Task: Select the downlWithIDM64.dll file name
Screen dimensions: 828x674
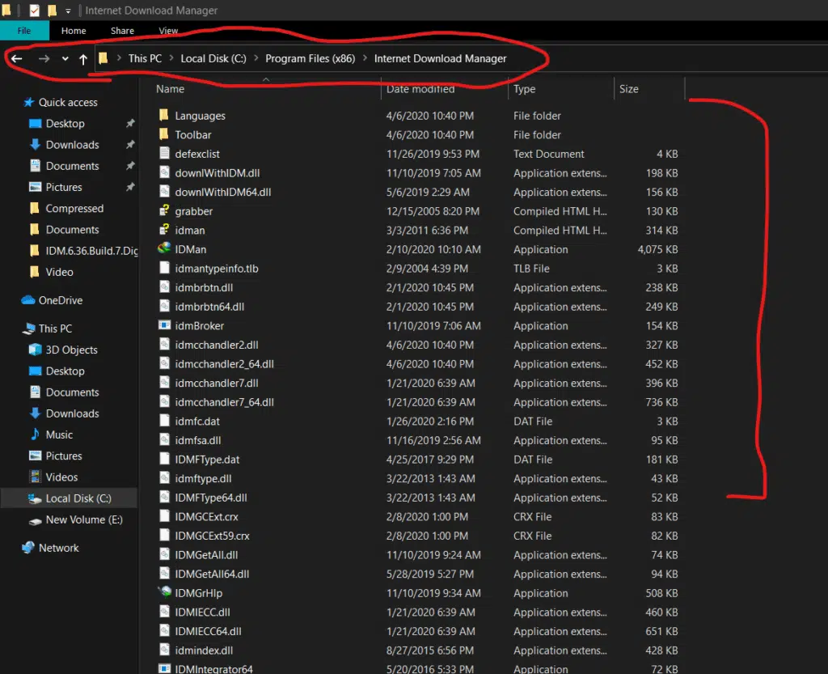Action: point(223,193)
